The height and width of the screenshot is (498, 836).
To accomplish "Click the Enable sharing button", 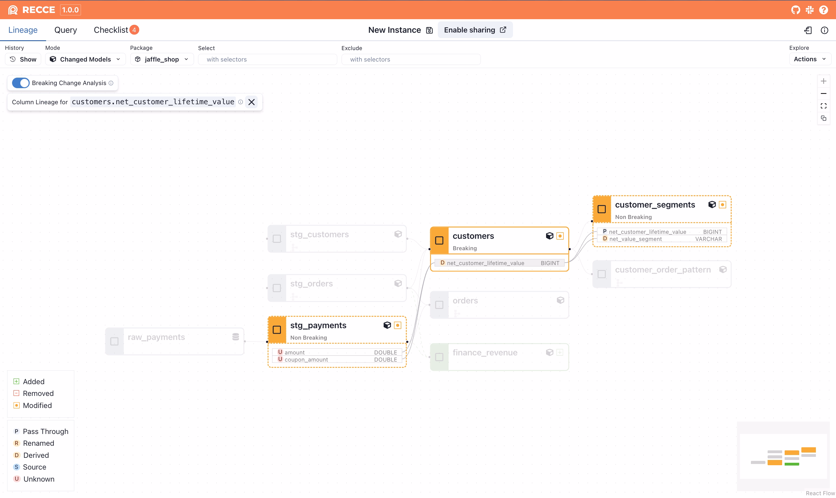I will pos(475,30).
